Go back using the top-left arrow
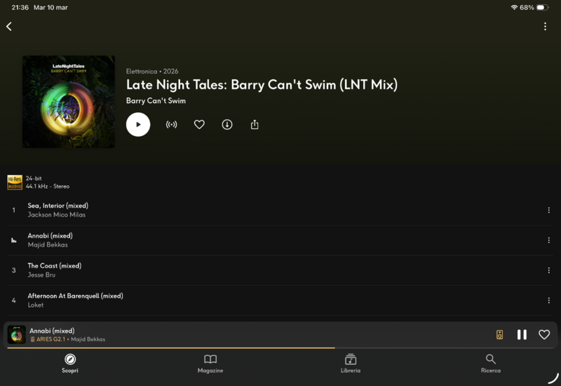Viewport: 561px width, 386px height. 9,27
